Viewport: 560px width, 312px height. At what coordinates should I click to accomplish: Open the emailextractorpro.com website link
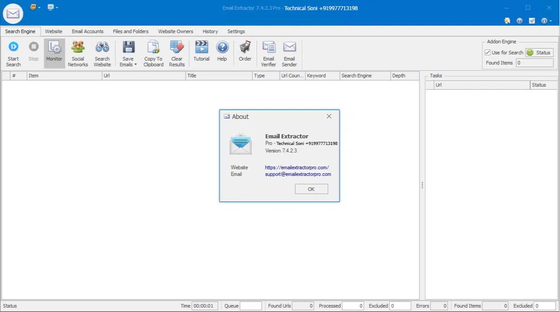(297, 167)
